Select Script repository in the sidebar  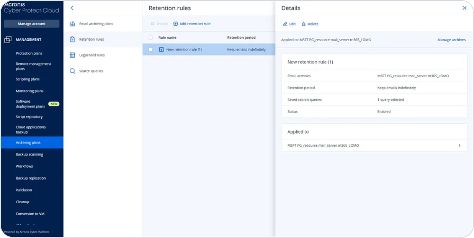coord(29,117)
